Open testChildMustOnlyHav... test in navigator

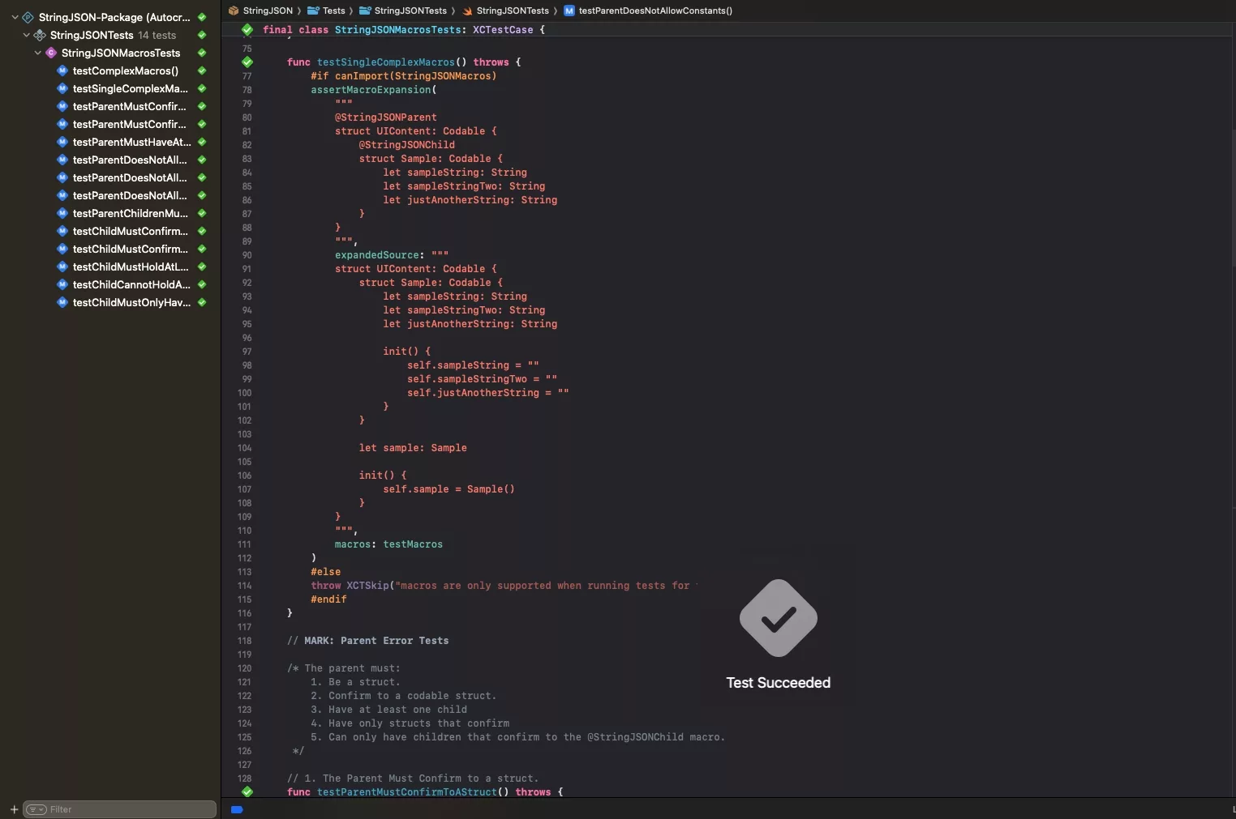tap(131, 302)
